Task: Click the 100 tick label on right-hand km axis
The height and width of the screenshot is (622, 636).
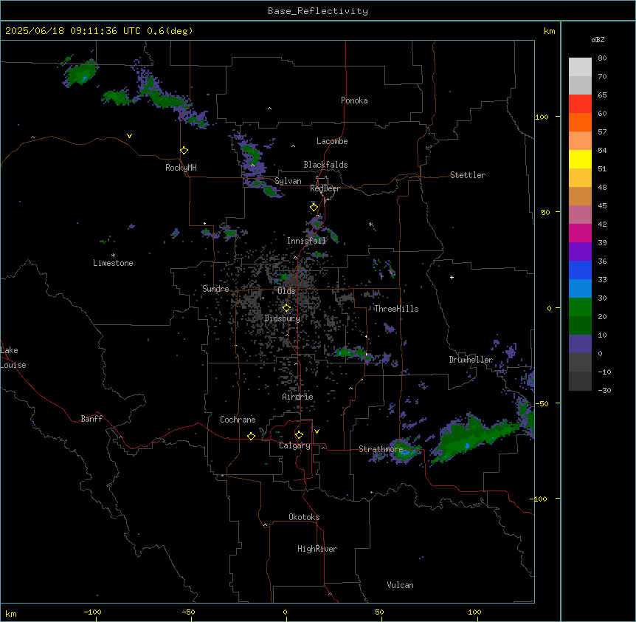Action: click(x=542, y=117)
